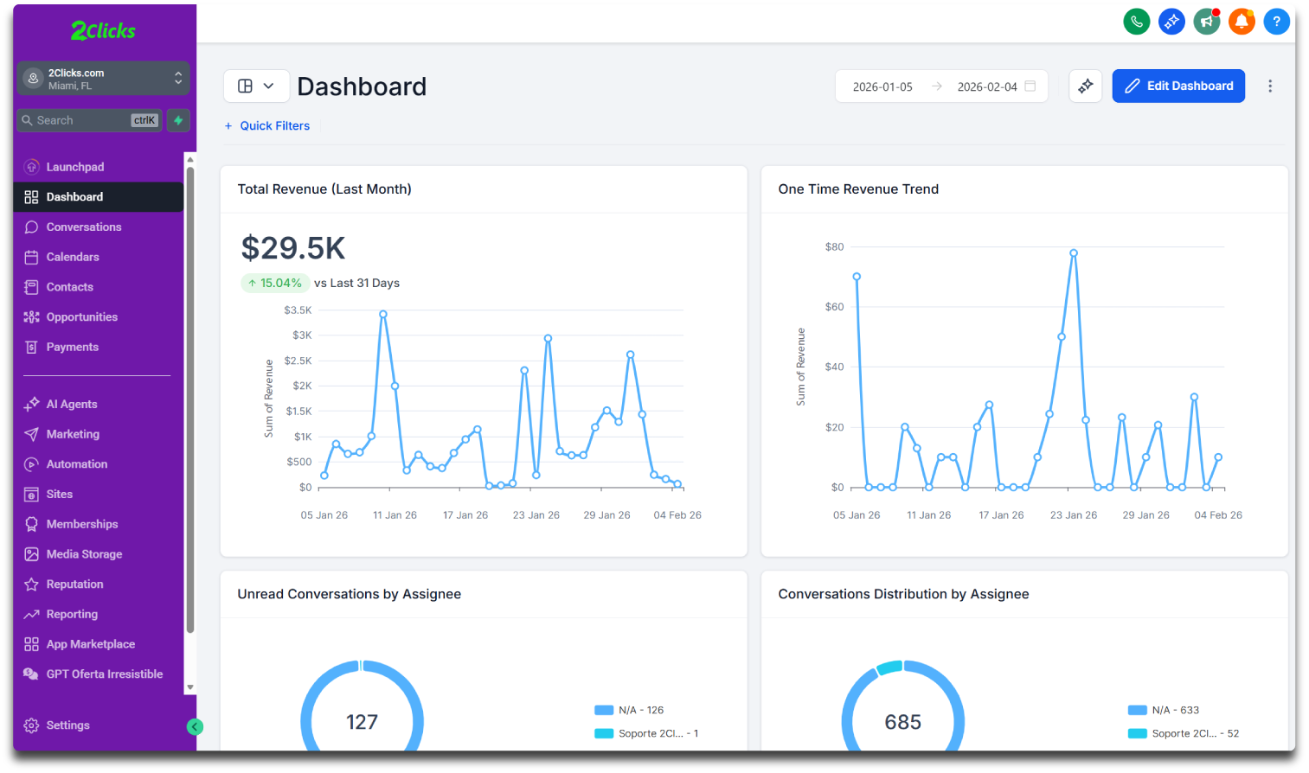
Task: Toggle Soporte 2Cl... - 52 legend series
Action: click(1194, 733)
